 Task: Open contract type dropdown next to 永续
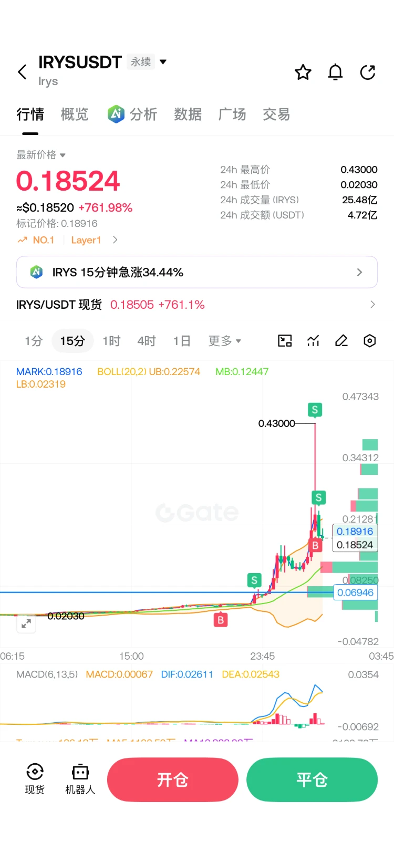point(163,62)
